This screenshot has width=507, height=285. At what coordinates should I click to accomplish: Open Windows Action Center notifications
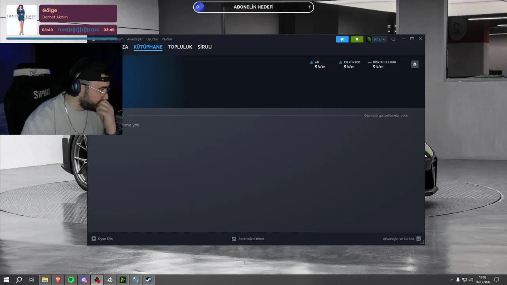tap(497, 280)
